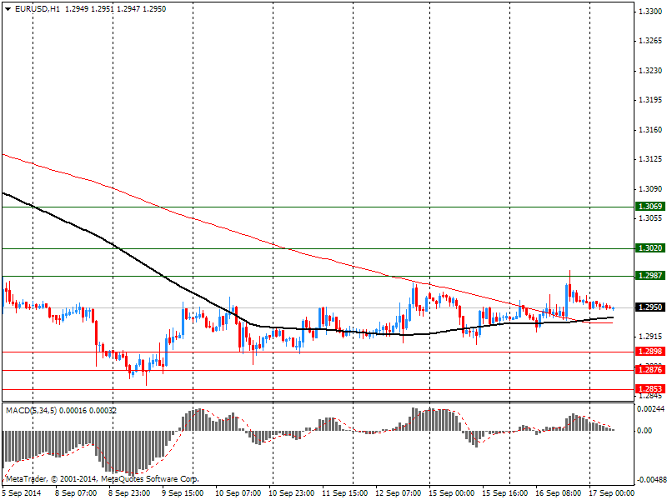Select the EURUSD,H1 chart title text
Image resolution: width=667 pixels, height=500 pixels.
pyautogui.click(x=38, y=8)
